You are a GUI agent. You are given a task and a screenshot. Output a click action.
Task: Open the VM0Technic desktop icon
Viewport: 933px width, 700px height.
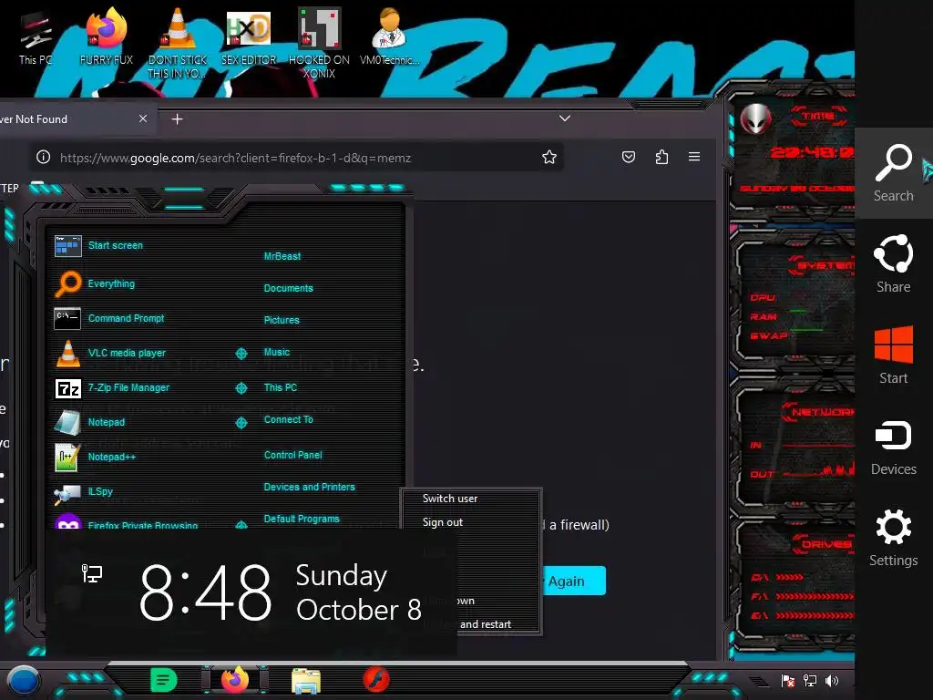[389, 36]
